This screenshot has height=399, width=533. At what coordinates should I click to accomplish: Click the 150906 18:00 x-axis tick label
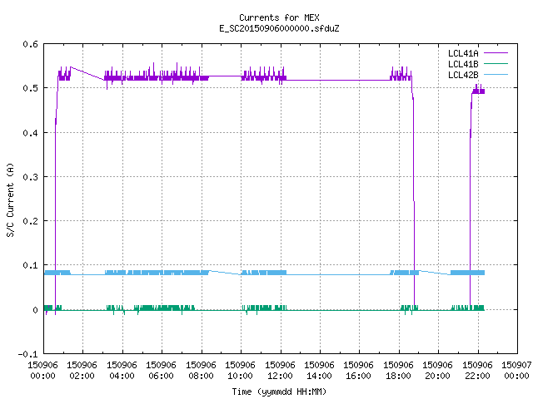398,371
